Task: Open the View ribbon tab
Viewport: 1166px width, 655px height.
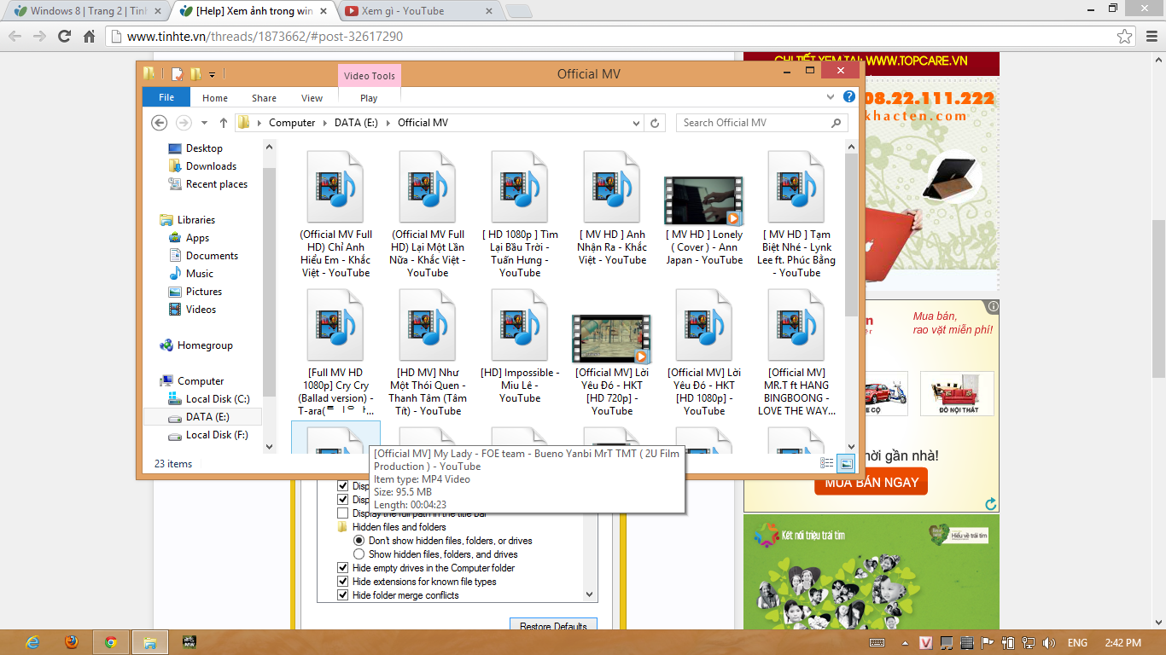Action: tap(312, 98)
